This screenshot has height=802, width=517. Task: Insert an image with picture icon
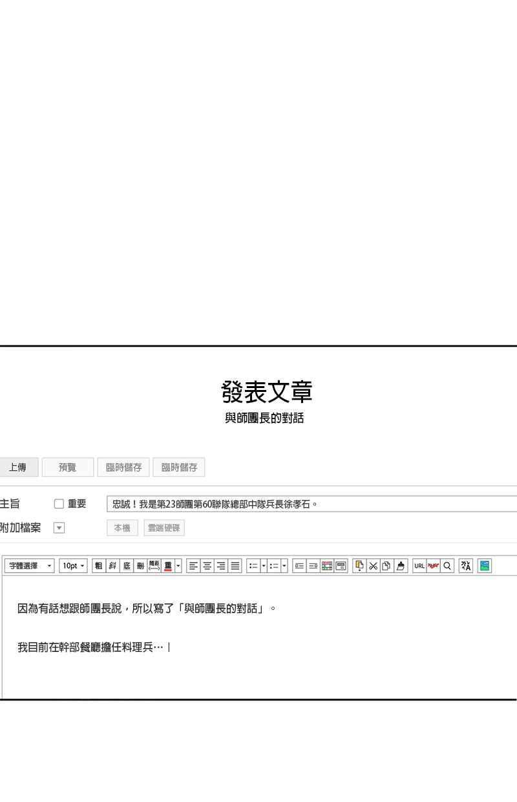click(x=484, y=566)
